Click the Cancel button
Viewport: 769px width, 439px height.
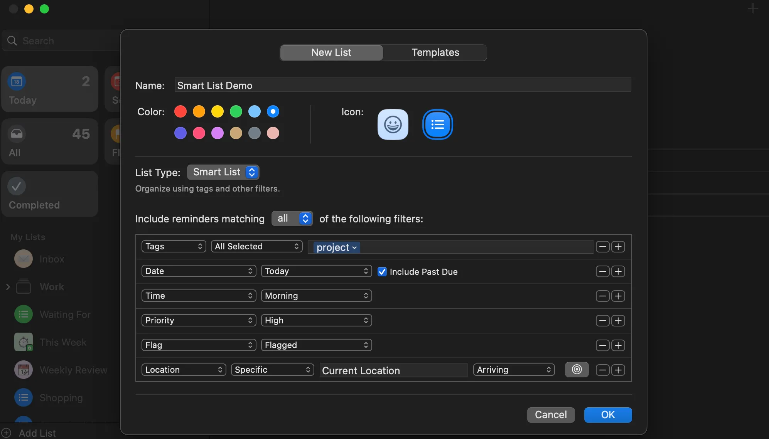551,415
